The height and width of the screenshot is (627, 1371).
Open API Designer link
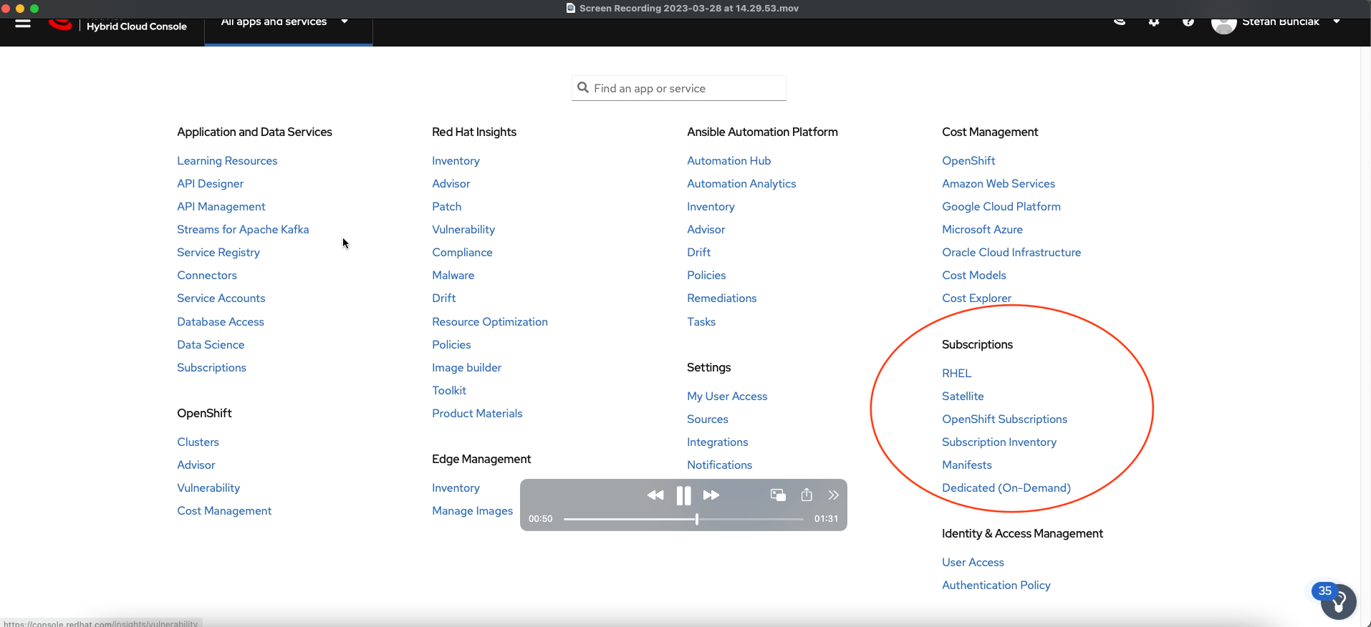pos(211,184)
